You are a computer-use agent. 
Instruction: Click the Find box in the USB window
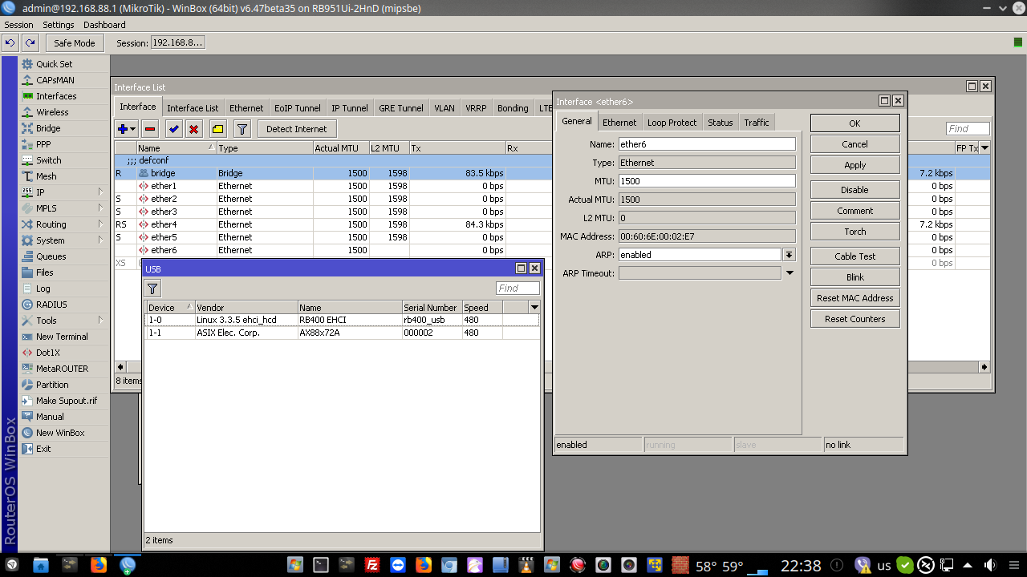coord(518,288)
